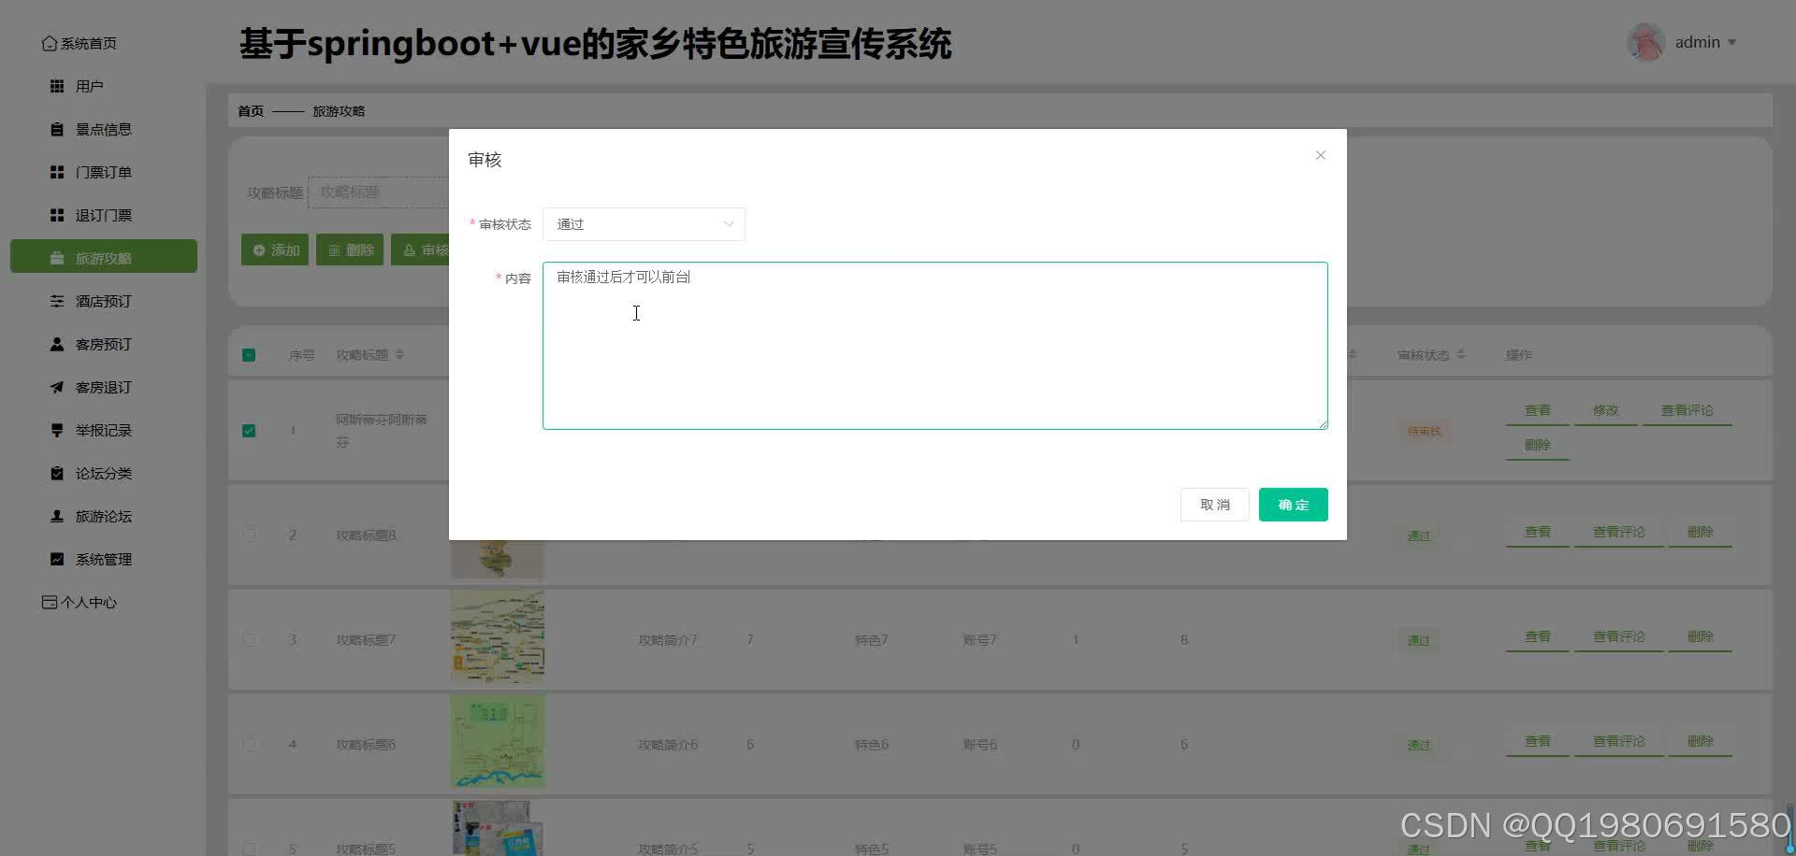Uncheck row 1 攻略 checkbox
The height and width of the screenshot is (856, 1796).
[x=249, y=431]
